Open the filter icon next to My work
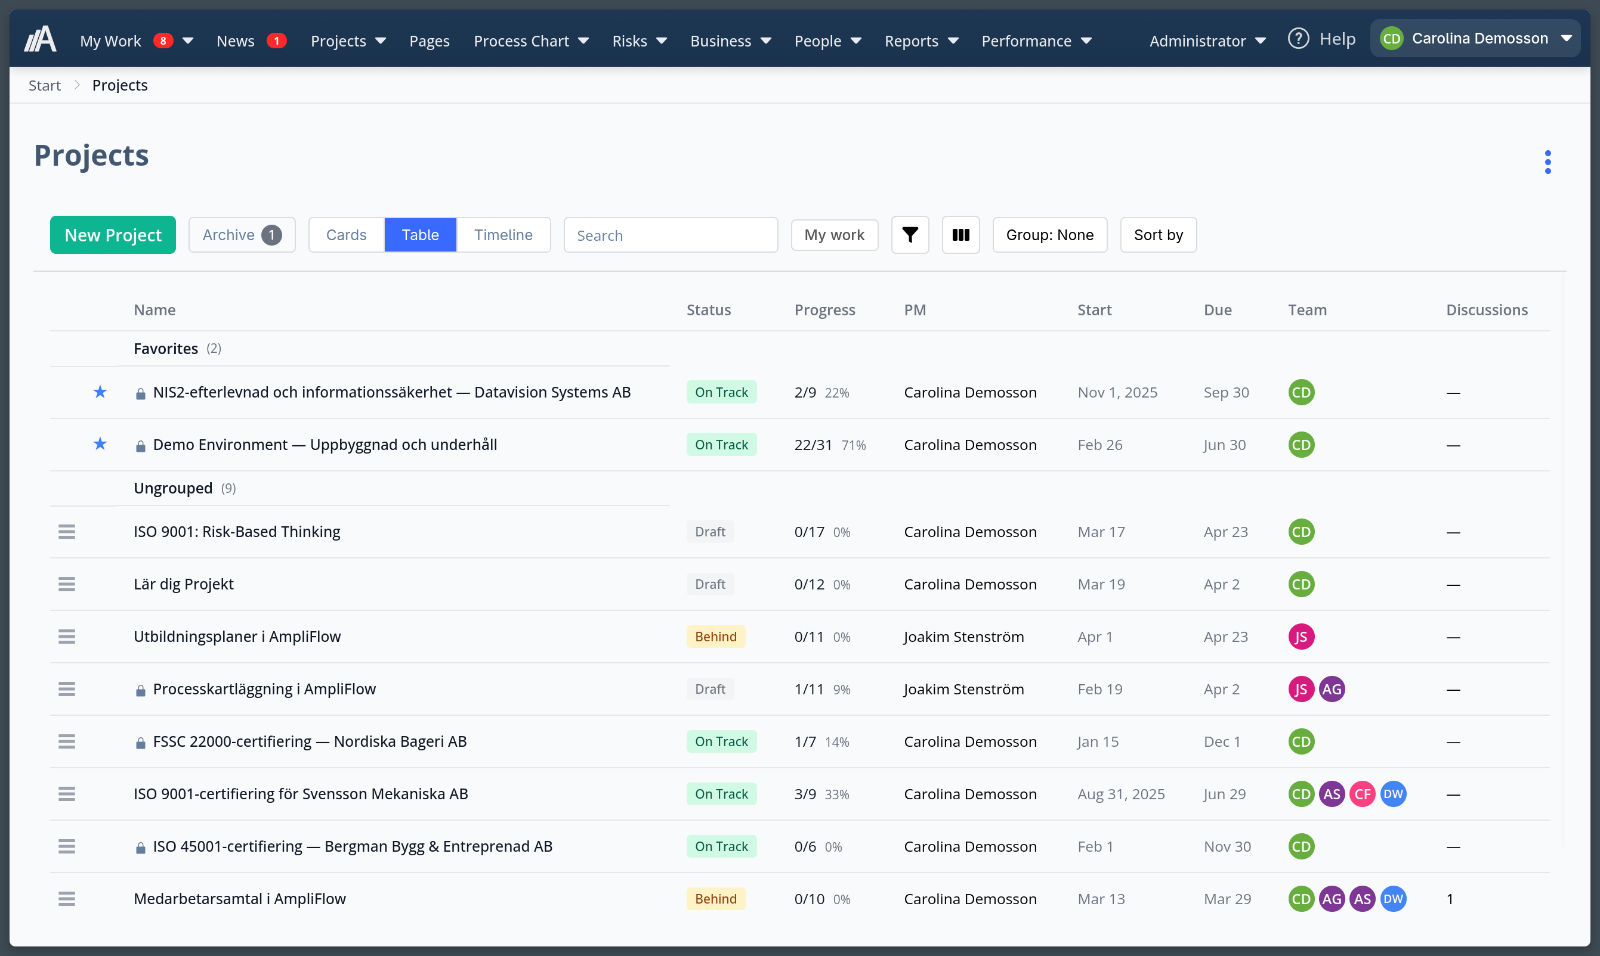The width and height of the screenshot is (1600, 956). [910, 234]
